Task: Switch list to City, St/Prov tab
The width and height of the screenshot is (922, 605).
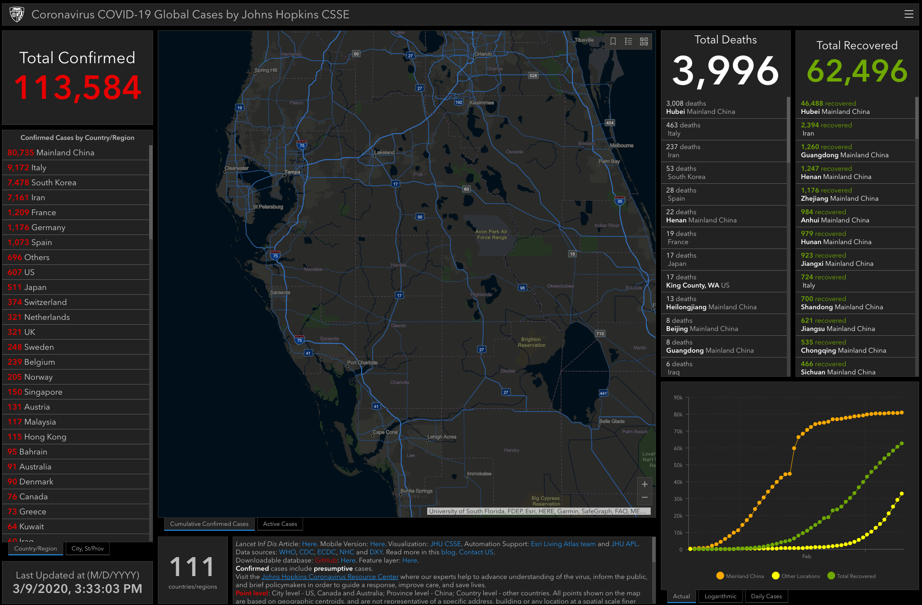Action: [x=87, y=549]
